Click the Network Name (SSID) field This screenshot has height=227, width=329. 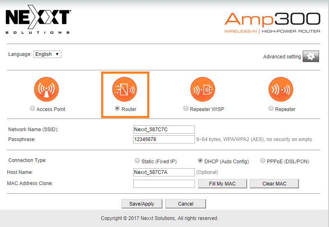(164, 130)
